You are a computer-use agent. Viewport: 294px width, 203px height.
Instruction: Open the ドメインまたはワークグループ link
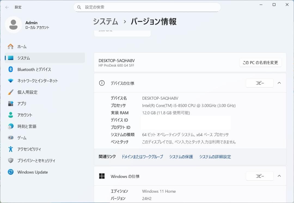pos(143,157)
